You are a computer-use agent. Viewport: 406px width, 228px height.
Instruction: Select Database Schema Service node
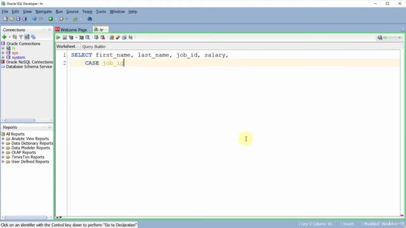coord(29,66)
